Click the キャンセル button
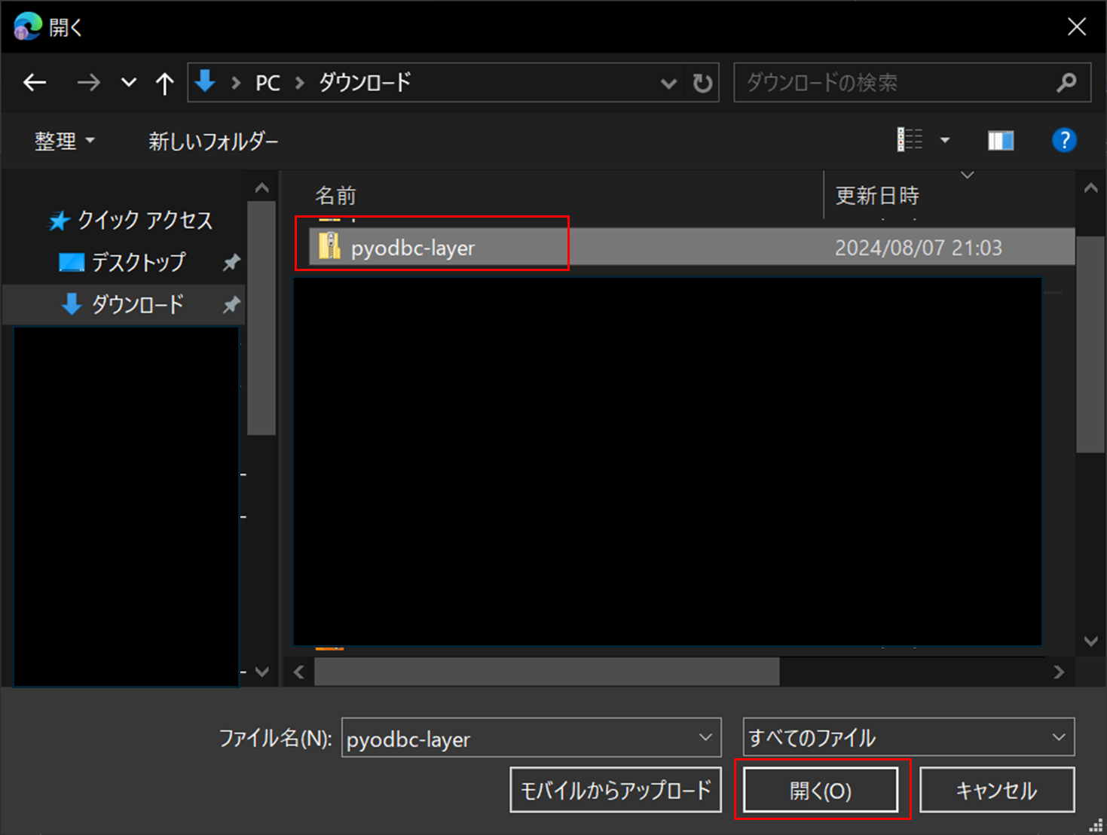1107x835 pixels. pos(997,790)
